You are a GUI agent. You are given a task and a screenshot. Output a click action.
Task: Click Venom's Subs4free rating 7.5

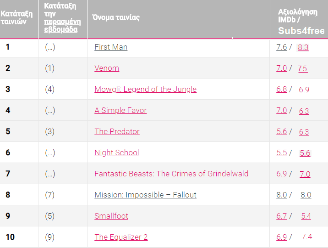[x=302, y=68]
